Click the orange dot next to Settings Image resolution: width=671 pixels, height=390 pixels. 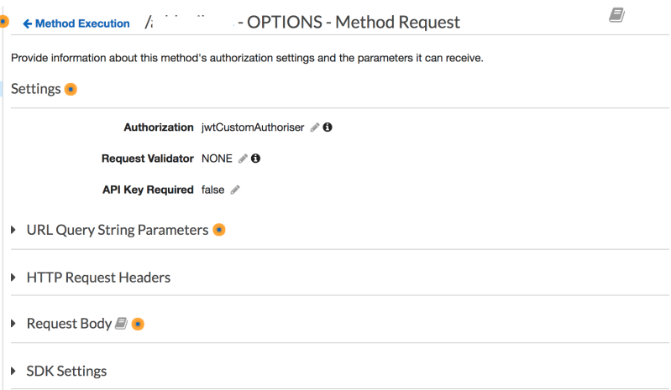tap(71, 89)
